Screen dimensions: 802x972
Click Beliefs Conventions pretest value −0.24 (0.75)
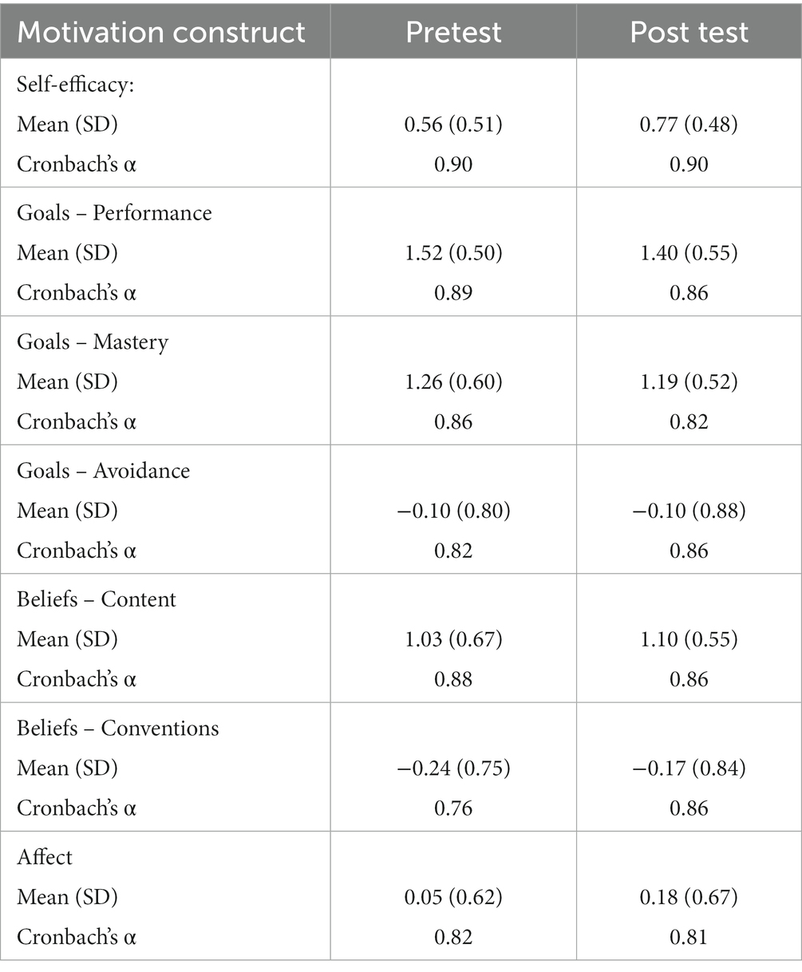tap(453, 768)
